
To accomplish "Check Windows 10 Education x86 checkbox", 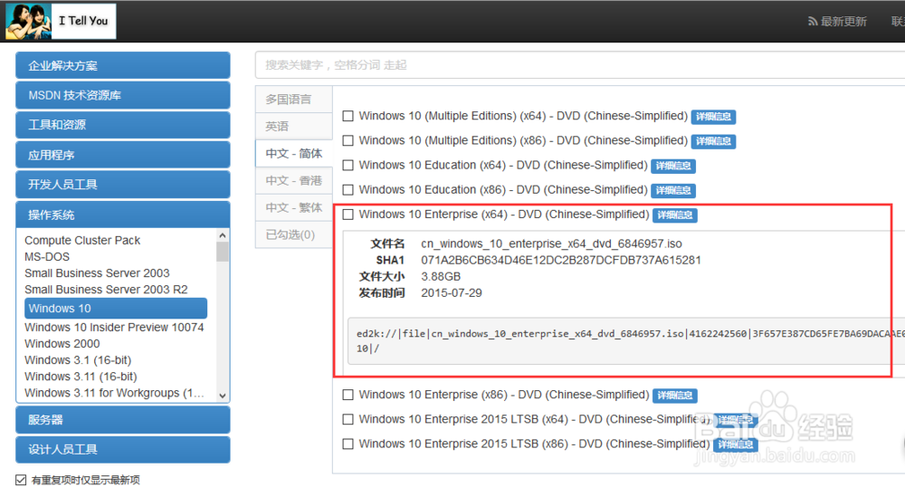I will tap(348, 189).
